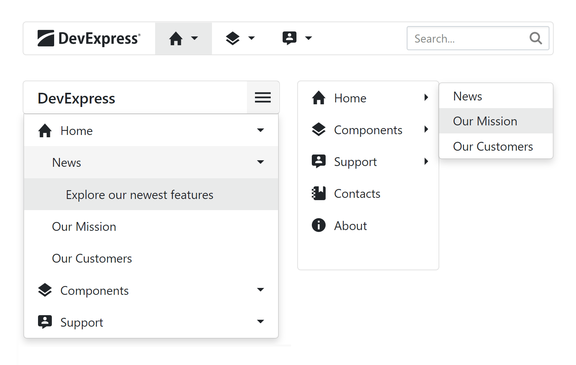Click the home icon in top navigation bar
Screen dimensions: 576x365
pyautogui.click(x=176, y=38)
